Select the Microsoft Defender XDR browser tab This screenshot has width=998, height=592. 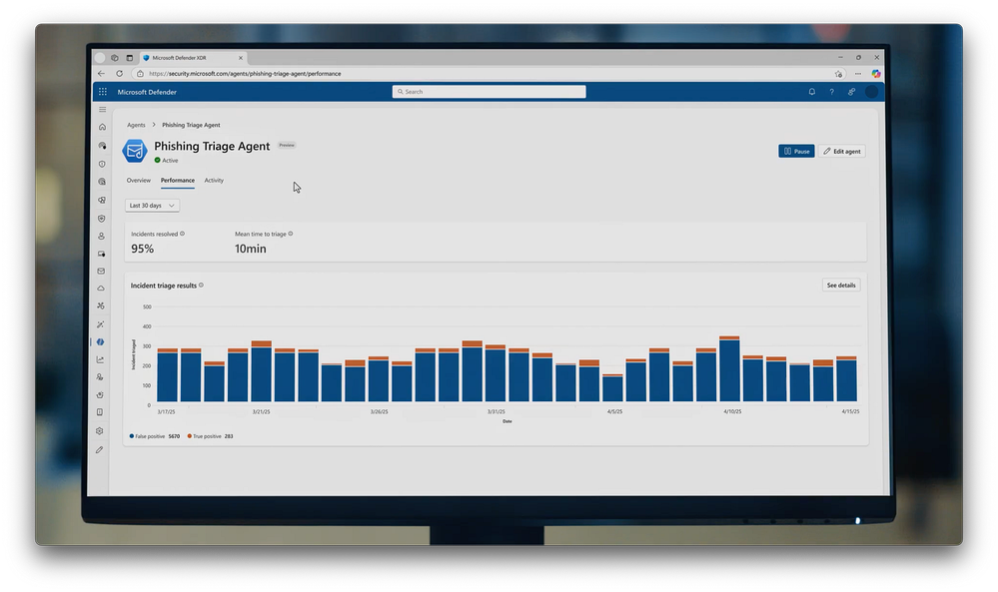(x=194, y=58)
